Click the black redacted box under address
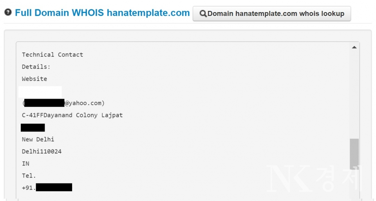376x201 pixels. 33,128
